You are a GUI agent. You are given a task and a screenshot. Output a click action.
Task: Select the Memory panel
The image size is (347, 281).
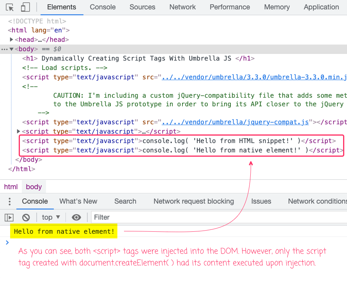[x=277, y=7]
